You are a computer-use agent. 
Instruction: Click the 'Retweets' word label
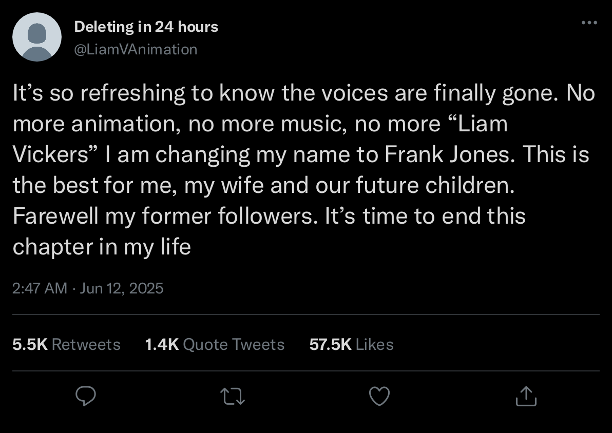pyautogui.click(x=86, y=344)
